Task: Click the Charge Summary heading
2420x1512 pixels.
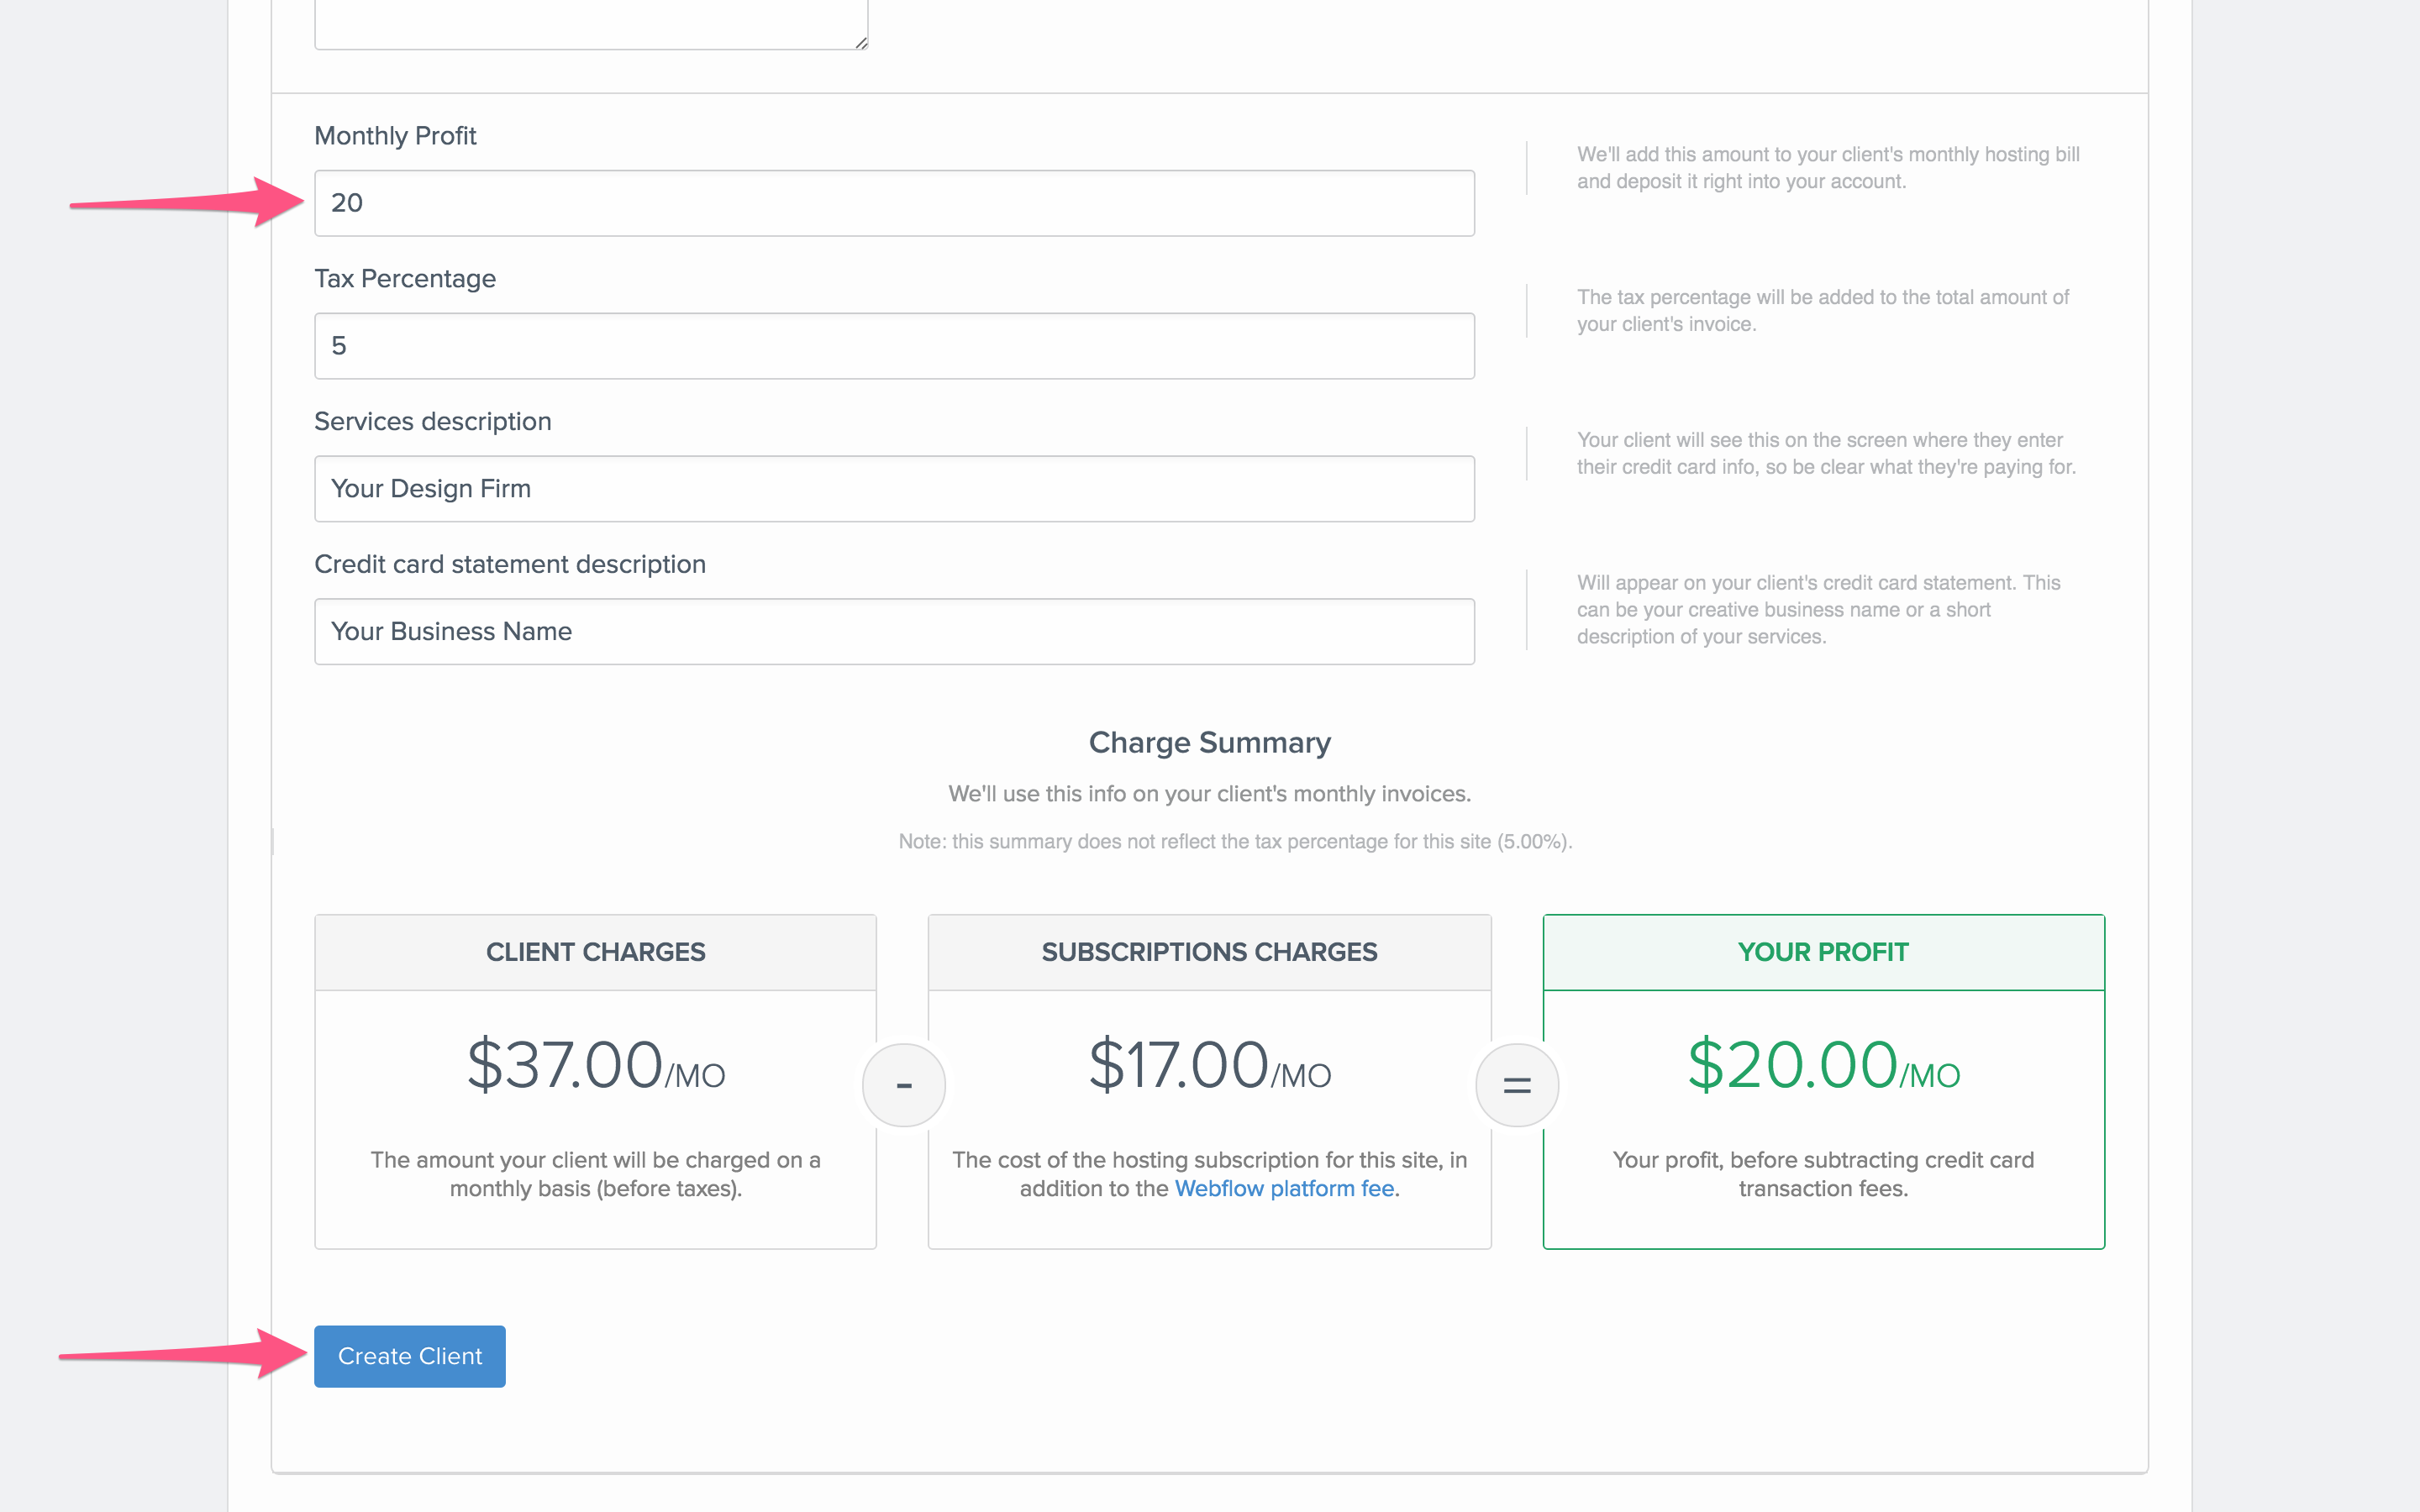Action: coord(1209,742)
